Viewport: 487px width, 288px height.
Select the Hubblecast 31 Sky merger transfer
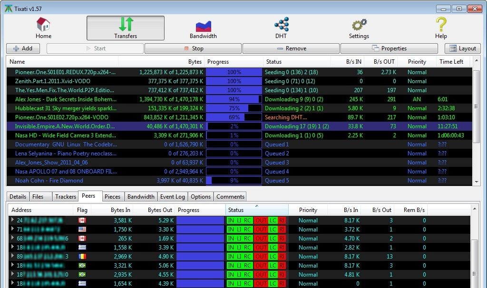coord(239,108)
